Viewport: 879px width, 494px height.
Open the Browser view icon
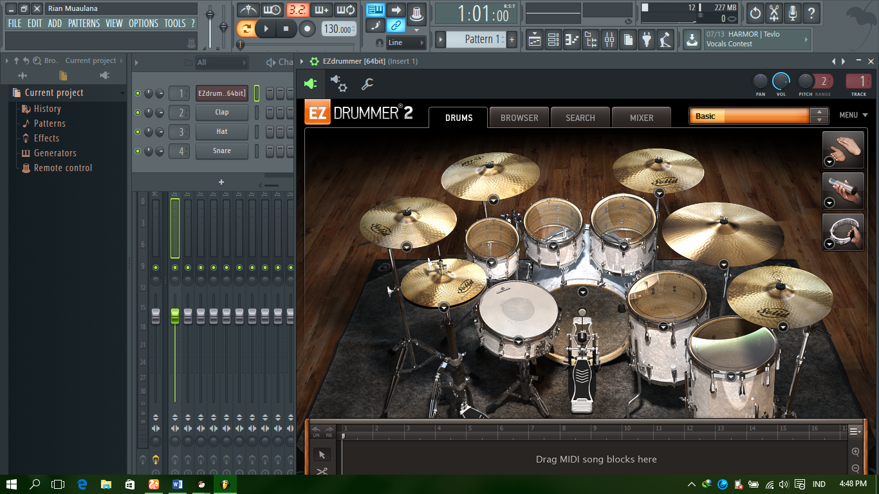click(591, 40)
